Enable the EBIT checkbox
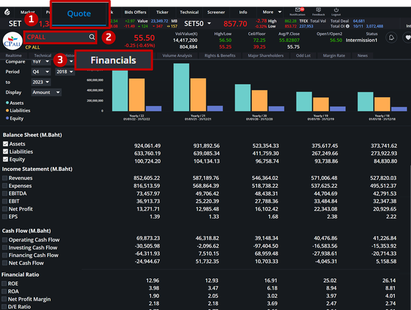This screenshot has width=411, height=310. pyautogui.click(x=5, y=201)
